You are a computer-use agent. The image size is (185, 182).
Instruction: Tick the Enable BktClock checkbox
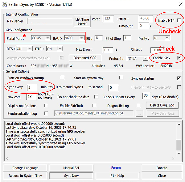[x=94, y=106]
